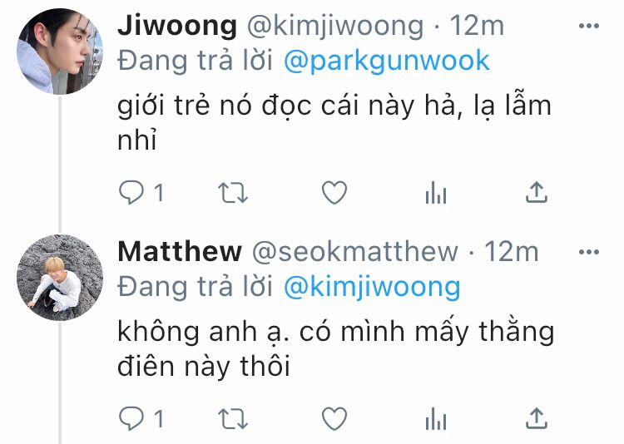624x444 pixels.
Task: Like Jiwoong's tweet with heart
Action: pyautogui.click(x=334, y=193)
